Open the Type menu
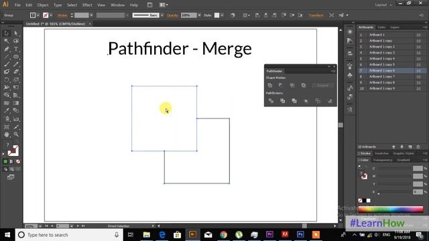The height and width of the screenshot is (241, 429). tap(58, 5)
